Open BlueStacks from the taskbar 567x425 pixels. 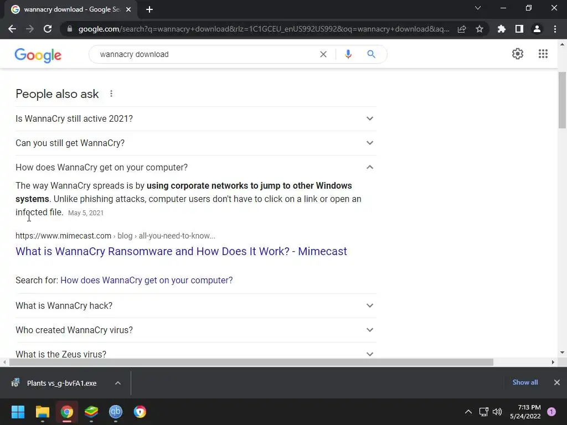coord(91,412)
